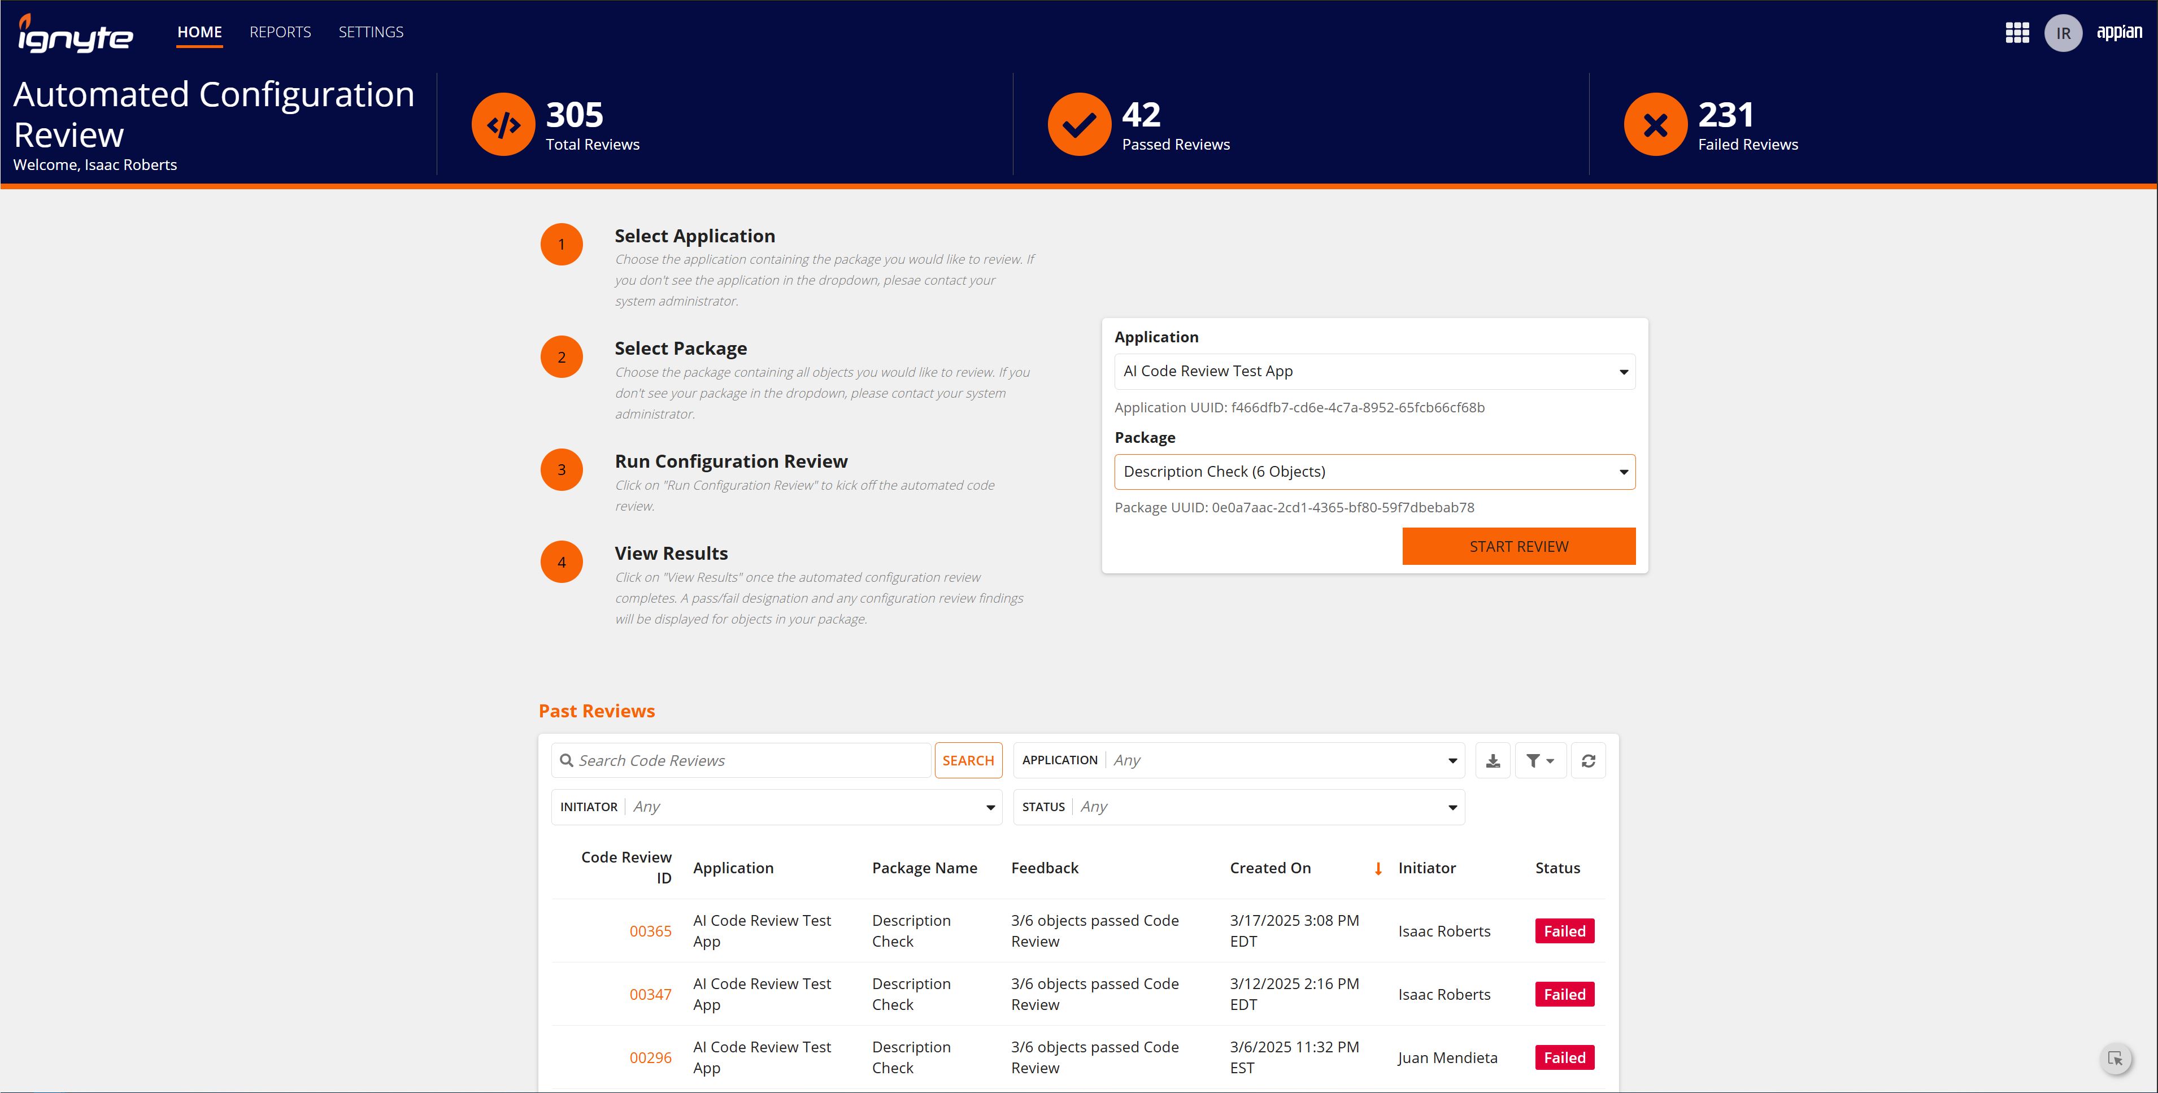Open the Appian apps grid icon
This screenshot has height=1093, width=2158.
pos(2016,33)
